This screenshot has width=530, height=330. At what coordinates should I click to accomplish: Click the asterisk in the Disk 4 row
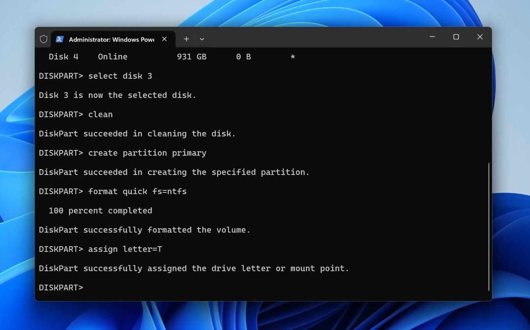[x=293, y=57]
